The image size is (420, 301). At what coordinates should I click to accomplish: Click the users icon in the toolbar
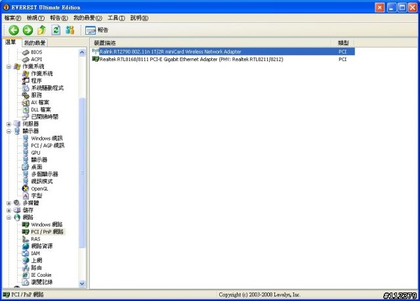[x=70, y=30]
